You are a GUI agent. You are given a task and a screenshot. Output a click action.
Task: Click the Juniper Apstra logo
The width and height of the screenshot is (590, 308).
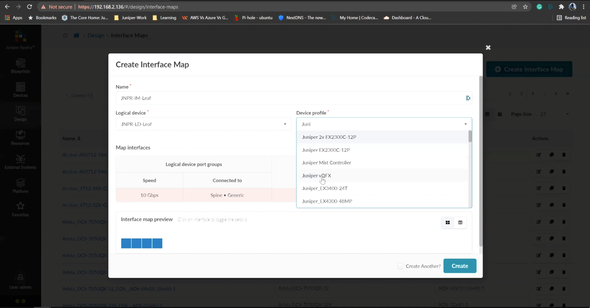[20, 40]
